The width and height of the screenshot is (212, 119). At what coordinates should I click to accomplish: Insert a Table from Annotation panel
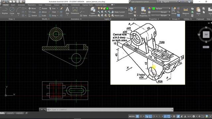83,16
